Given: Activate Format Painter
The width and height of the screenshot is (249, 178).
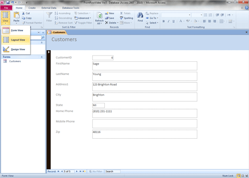Looking at the screenshot, I should 32,23.
